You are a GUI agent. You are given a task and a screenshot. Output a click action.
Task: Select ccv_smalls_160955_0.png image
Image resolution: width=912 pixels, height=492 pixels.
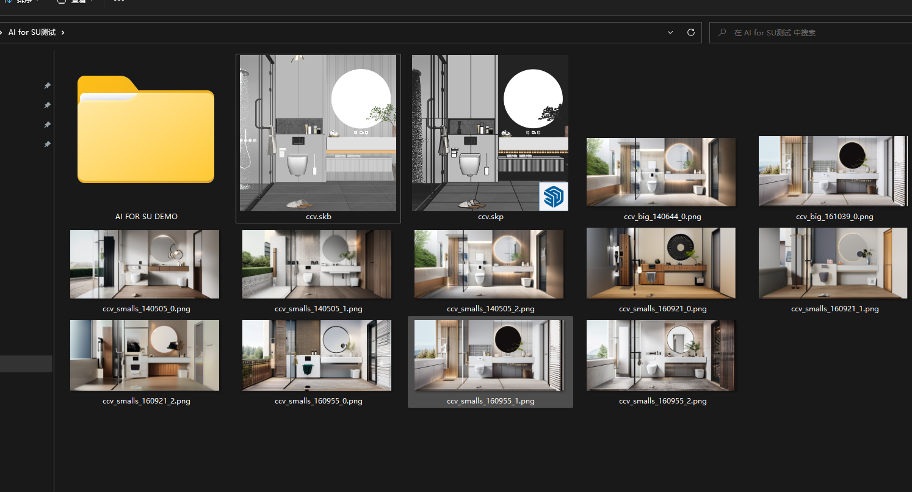(x=317, y=355)
